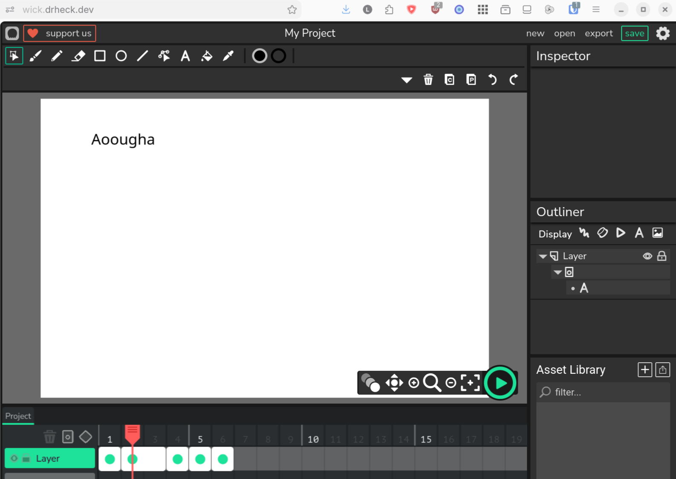
Task: Click the Paste icon
Action: pyautogui.click(x=471, y=80)
